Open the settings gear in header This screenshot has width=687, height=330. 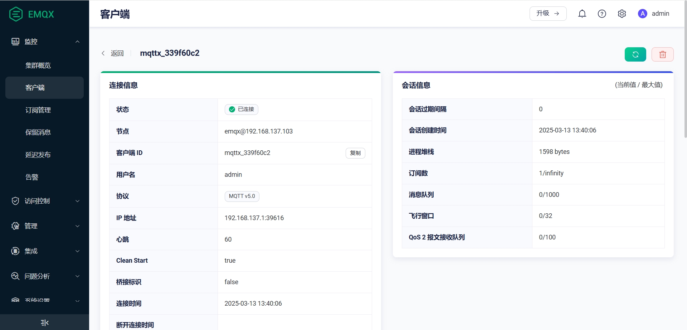pyautogui.click(x=622, y=14)
